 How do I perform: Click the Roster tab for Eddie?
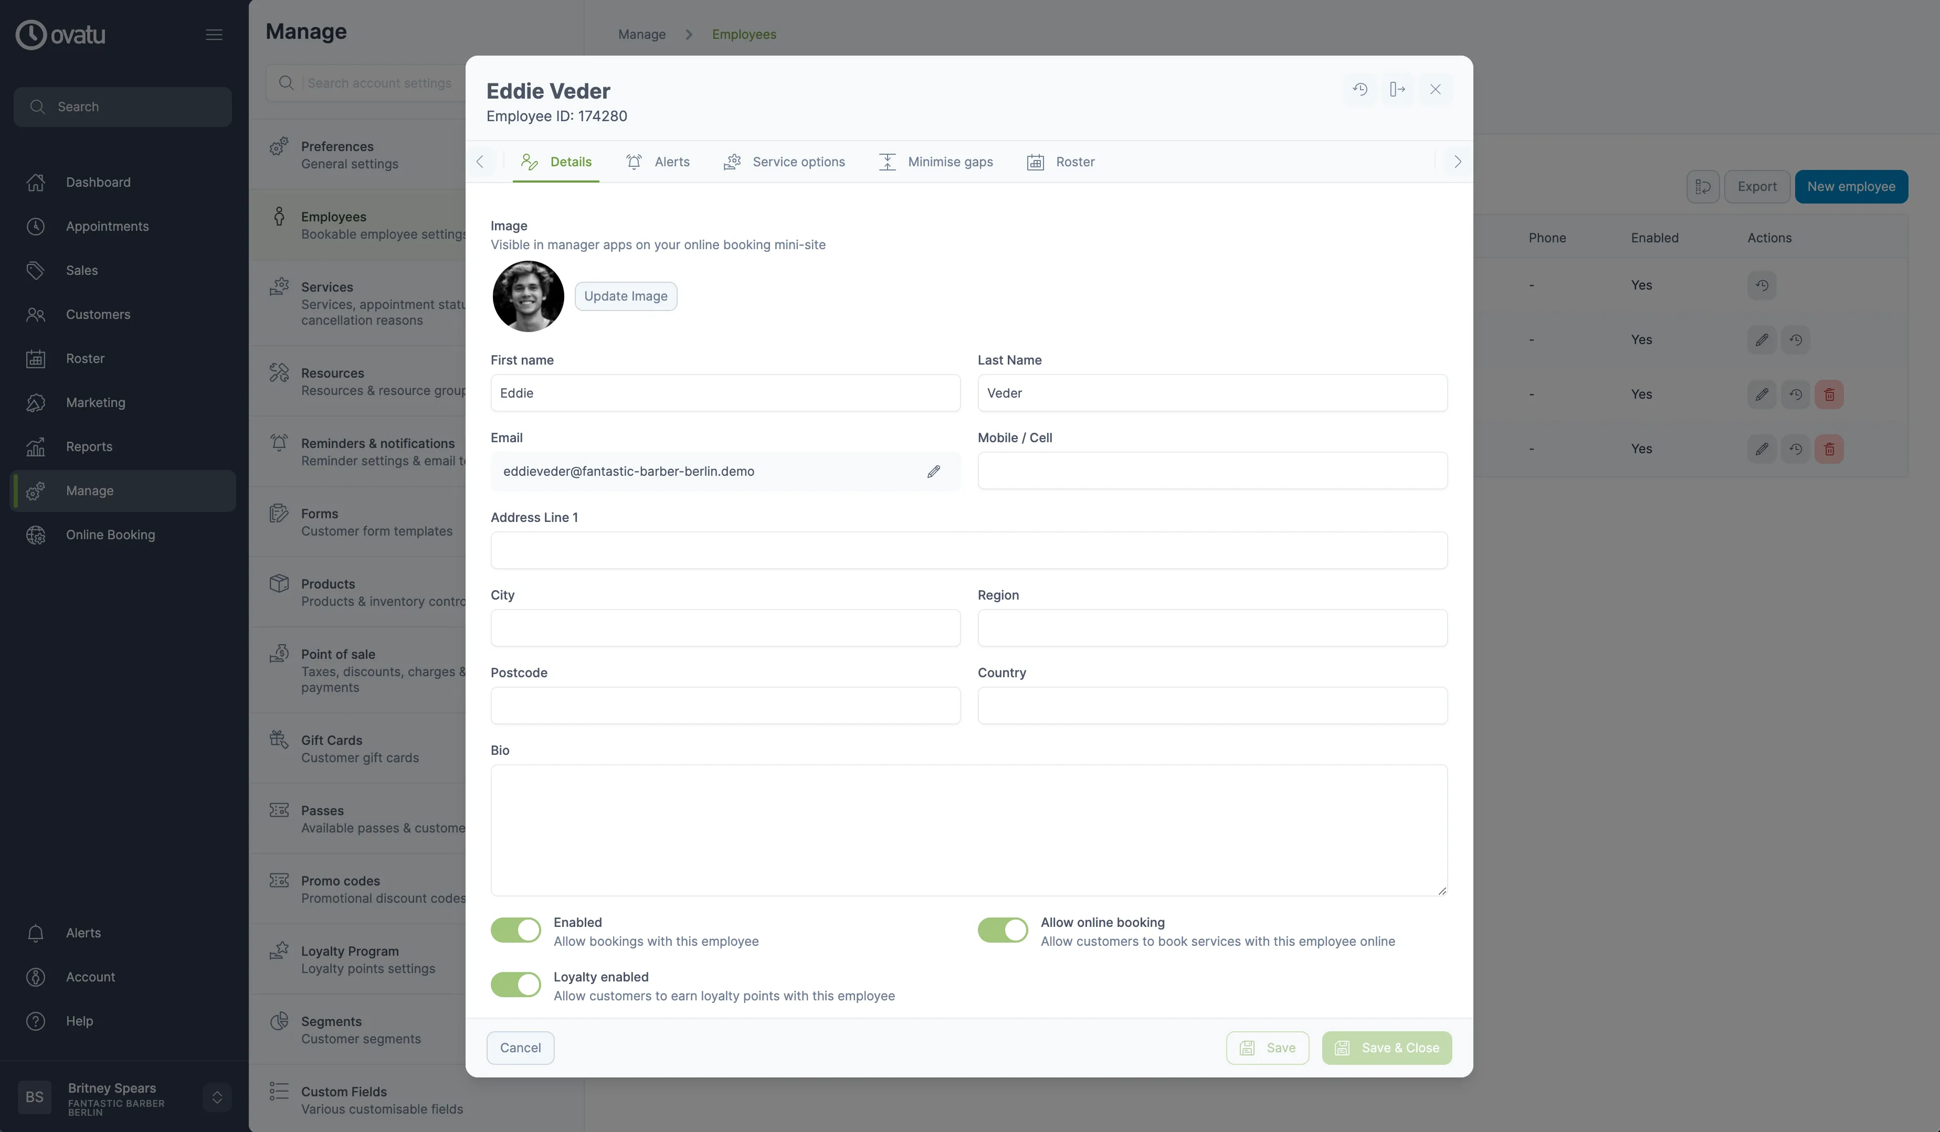(x=1074, y=162)
